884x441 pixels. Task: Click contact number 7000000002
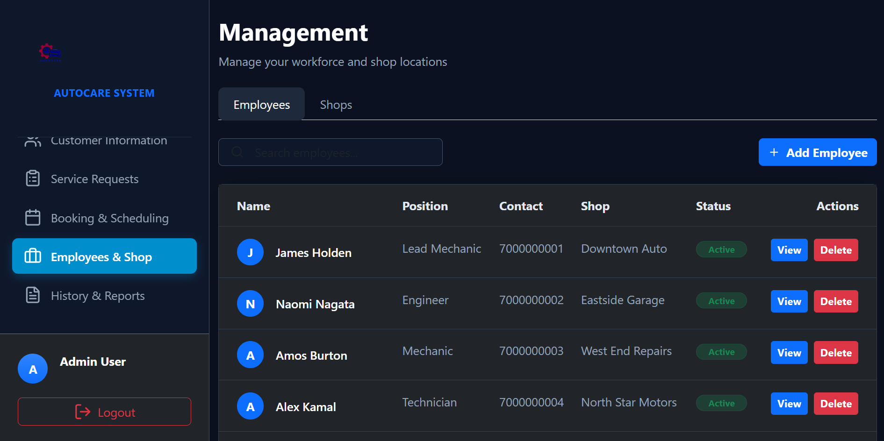pyautogui.click(x=531, y=300)
